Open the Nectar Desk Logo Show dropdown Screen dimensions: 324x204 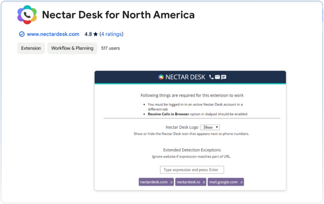pos(210,127)
